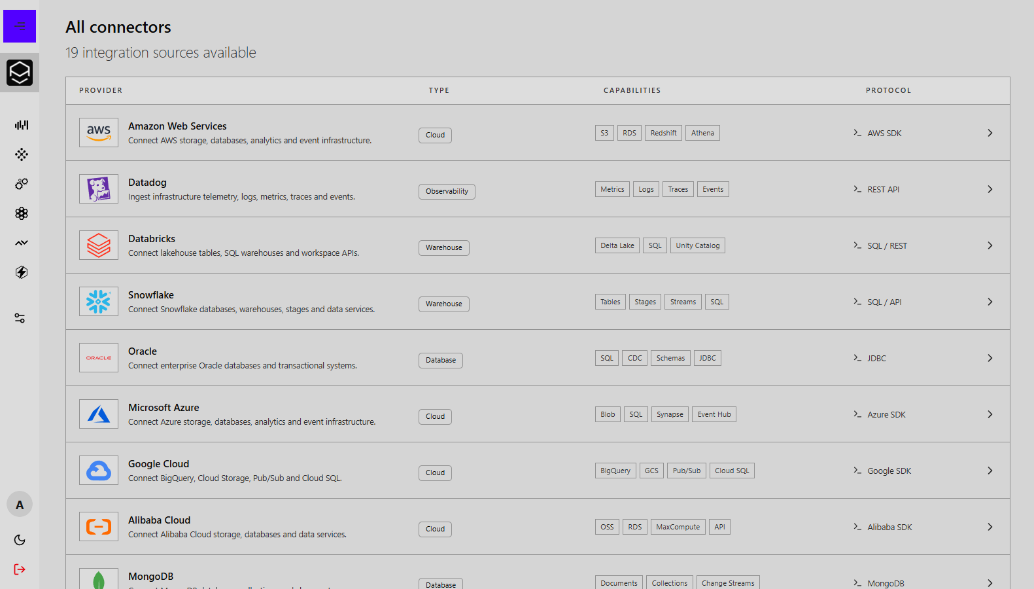1034x589 pixels.
Task: Open the Snowflake connector title
Action: pos(151,295)
